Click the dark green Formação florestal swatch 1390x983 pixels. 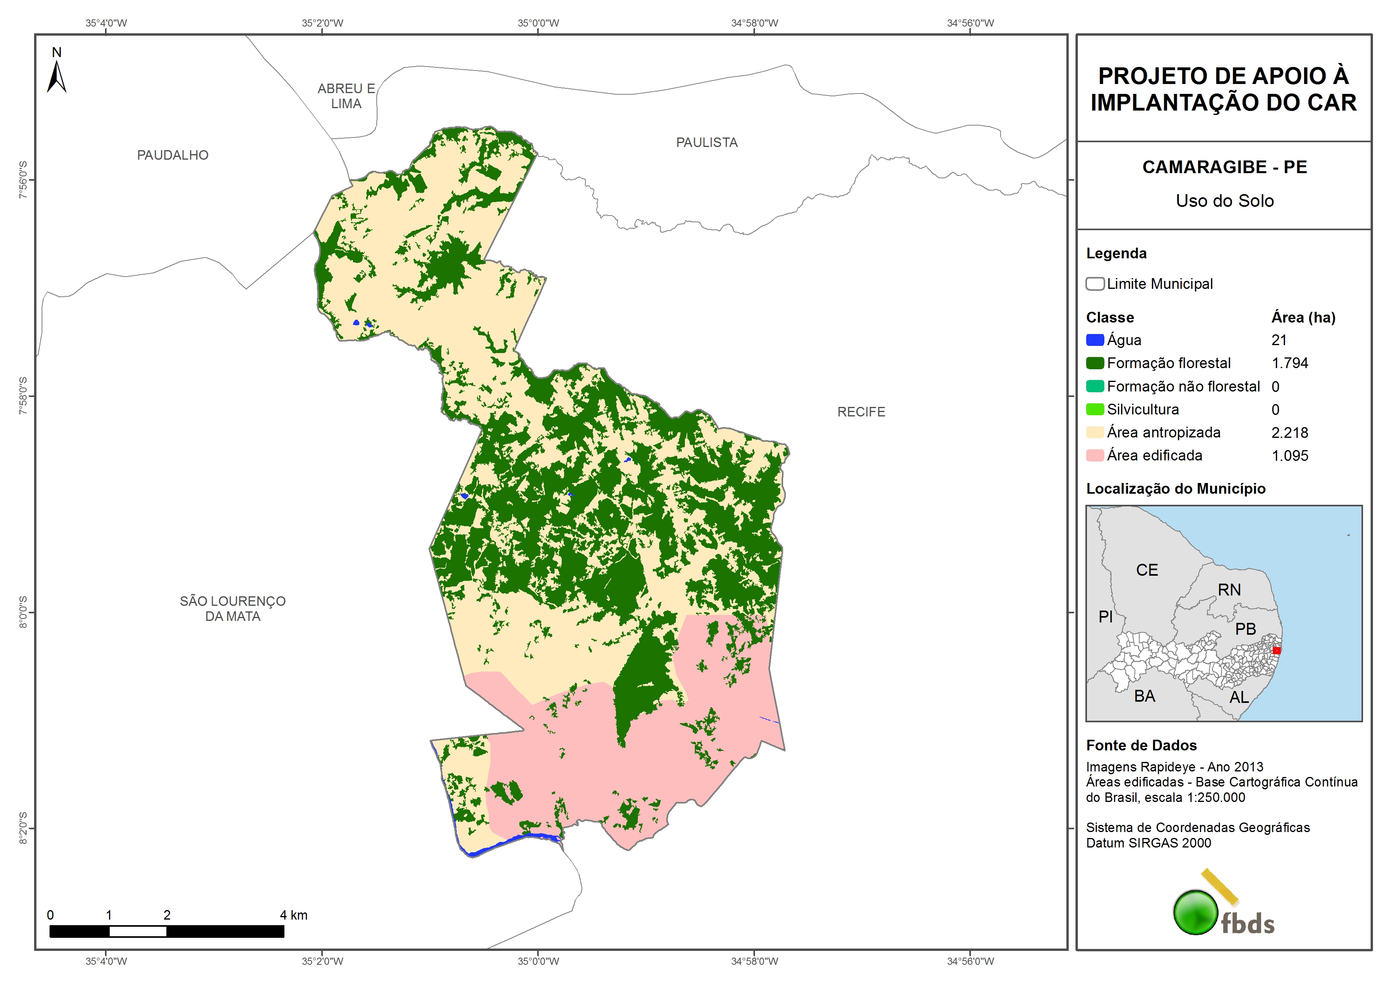coord(1094,363)
